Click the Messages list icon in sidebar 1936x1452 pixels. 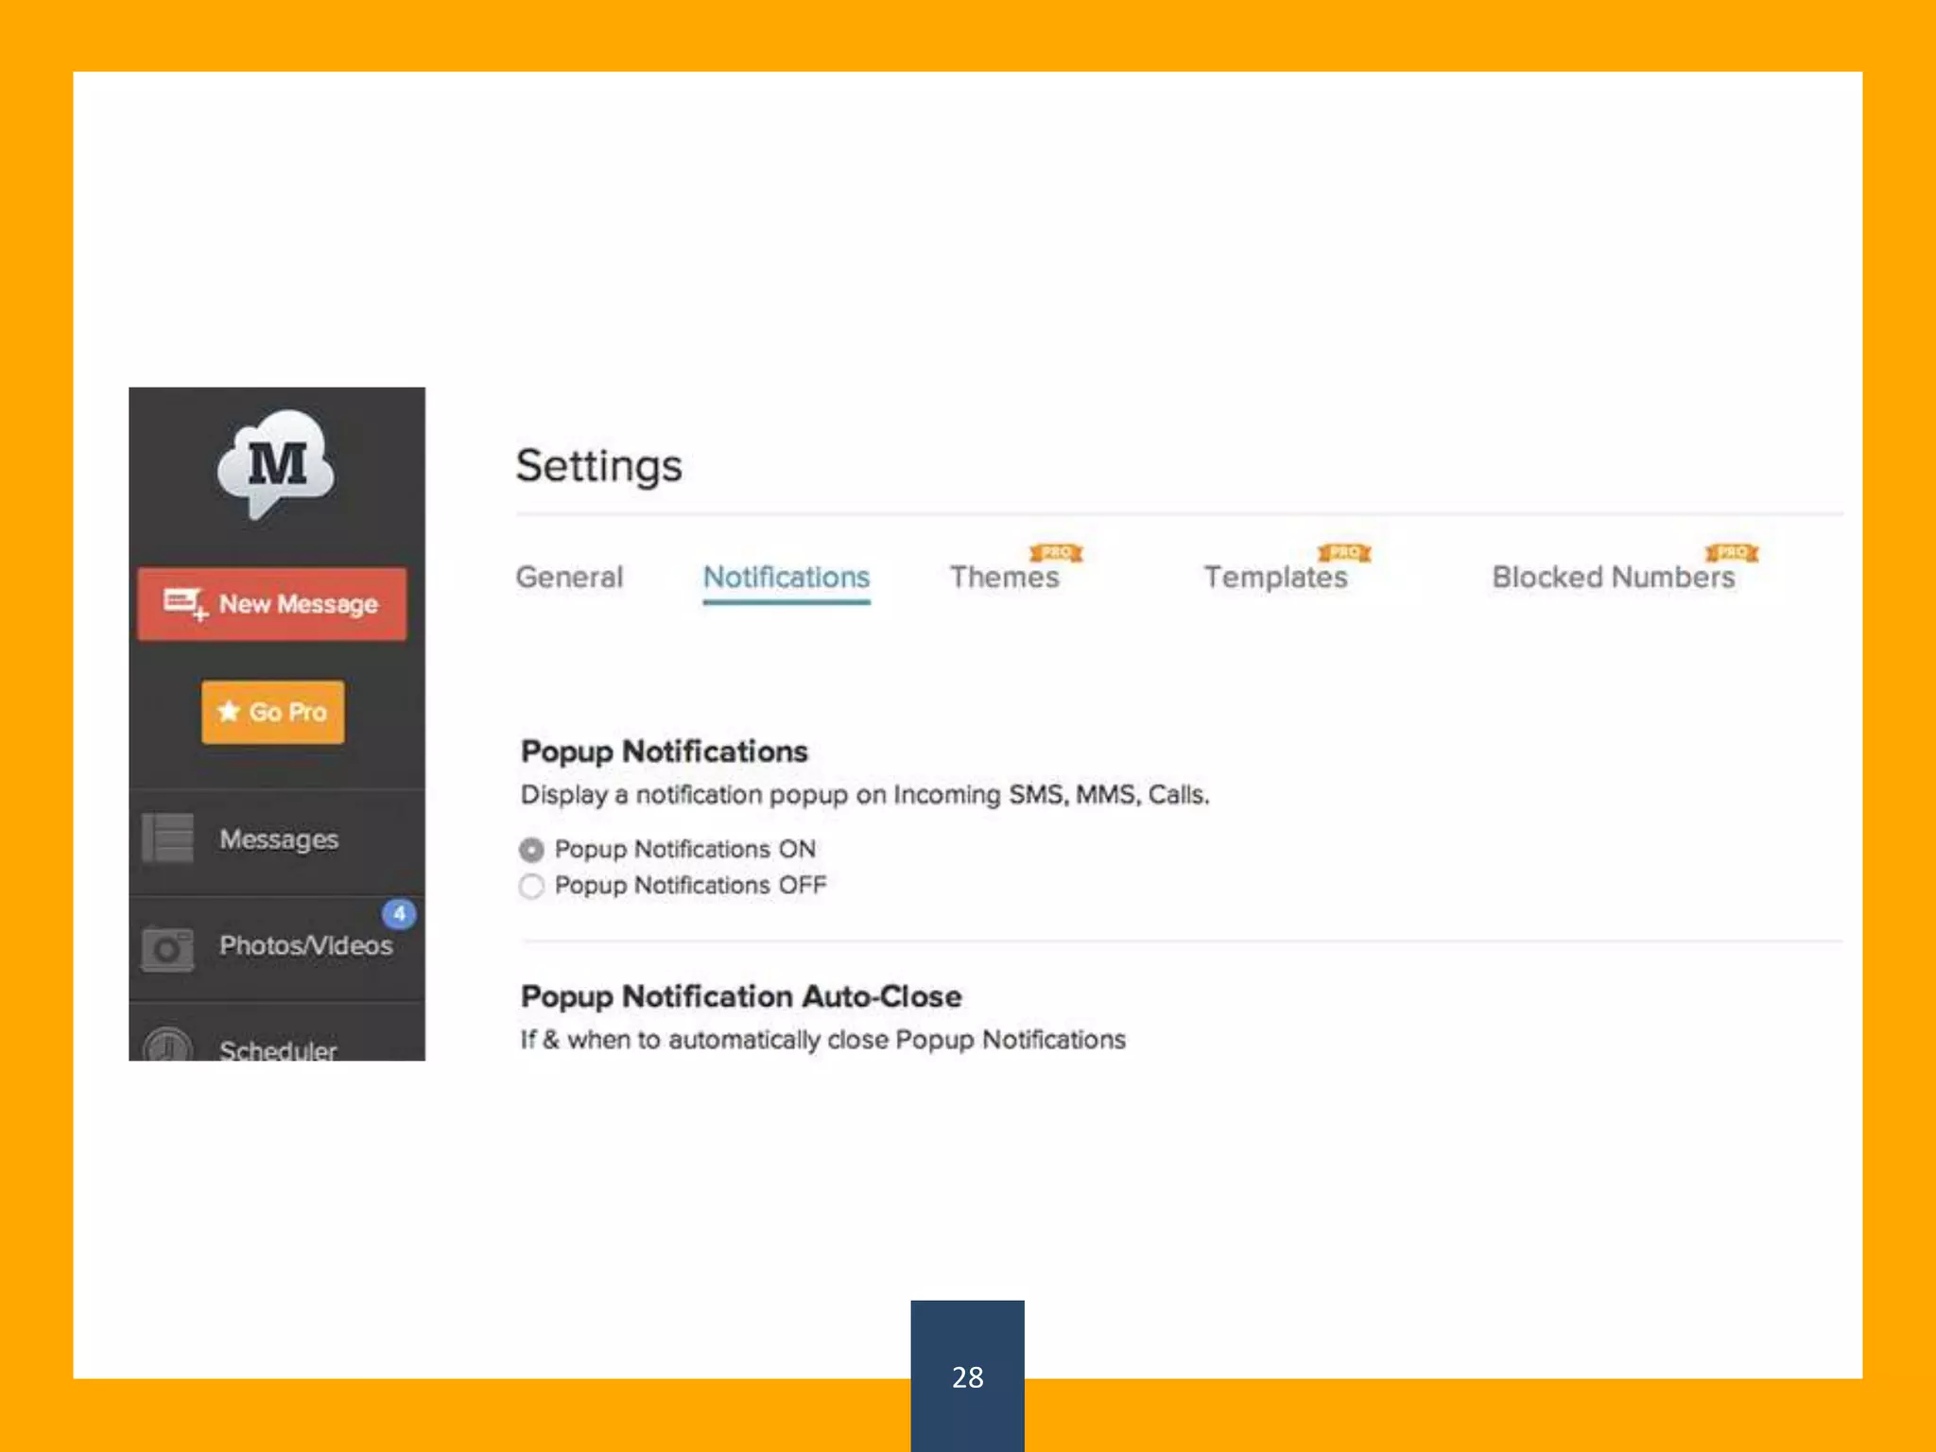click(168, 838)
